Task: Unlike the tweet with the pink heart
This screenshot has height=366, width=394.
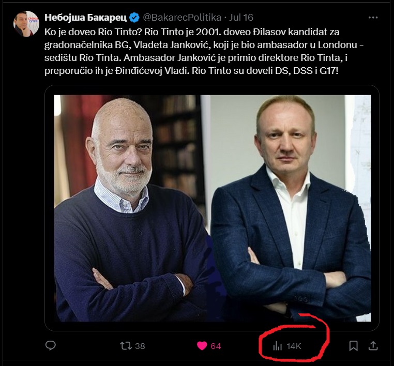Action: click(202, 345)
